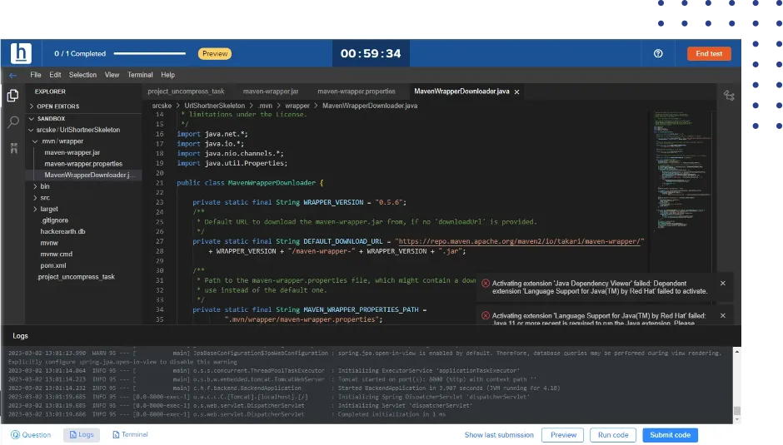Expand the bin folder
This screenshot has height=445, width=783.
(45, 186)
